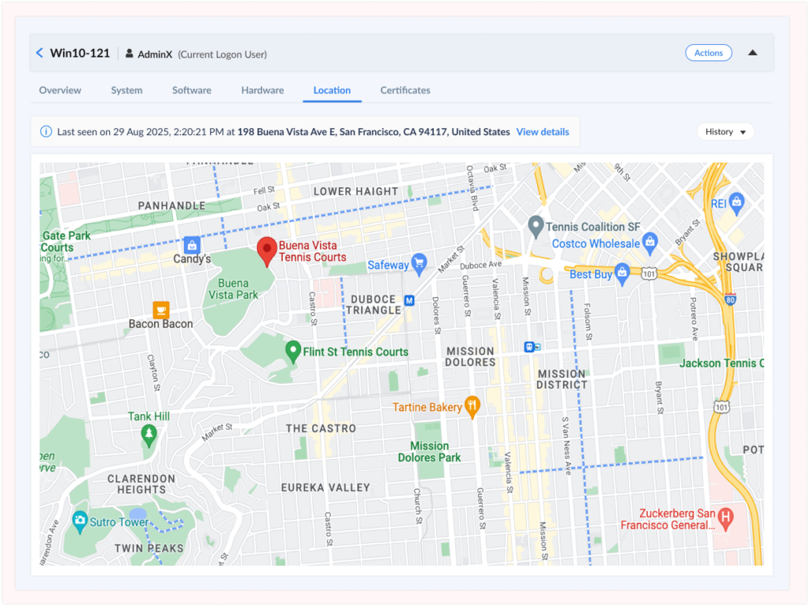The height and width of the screenshot is (606, 809).
Task: Click the 198 Buena Vista Ave E address
Action: 374,132
